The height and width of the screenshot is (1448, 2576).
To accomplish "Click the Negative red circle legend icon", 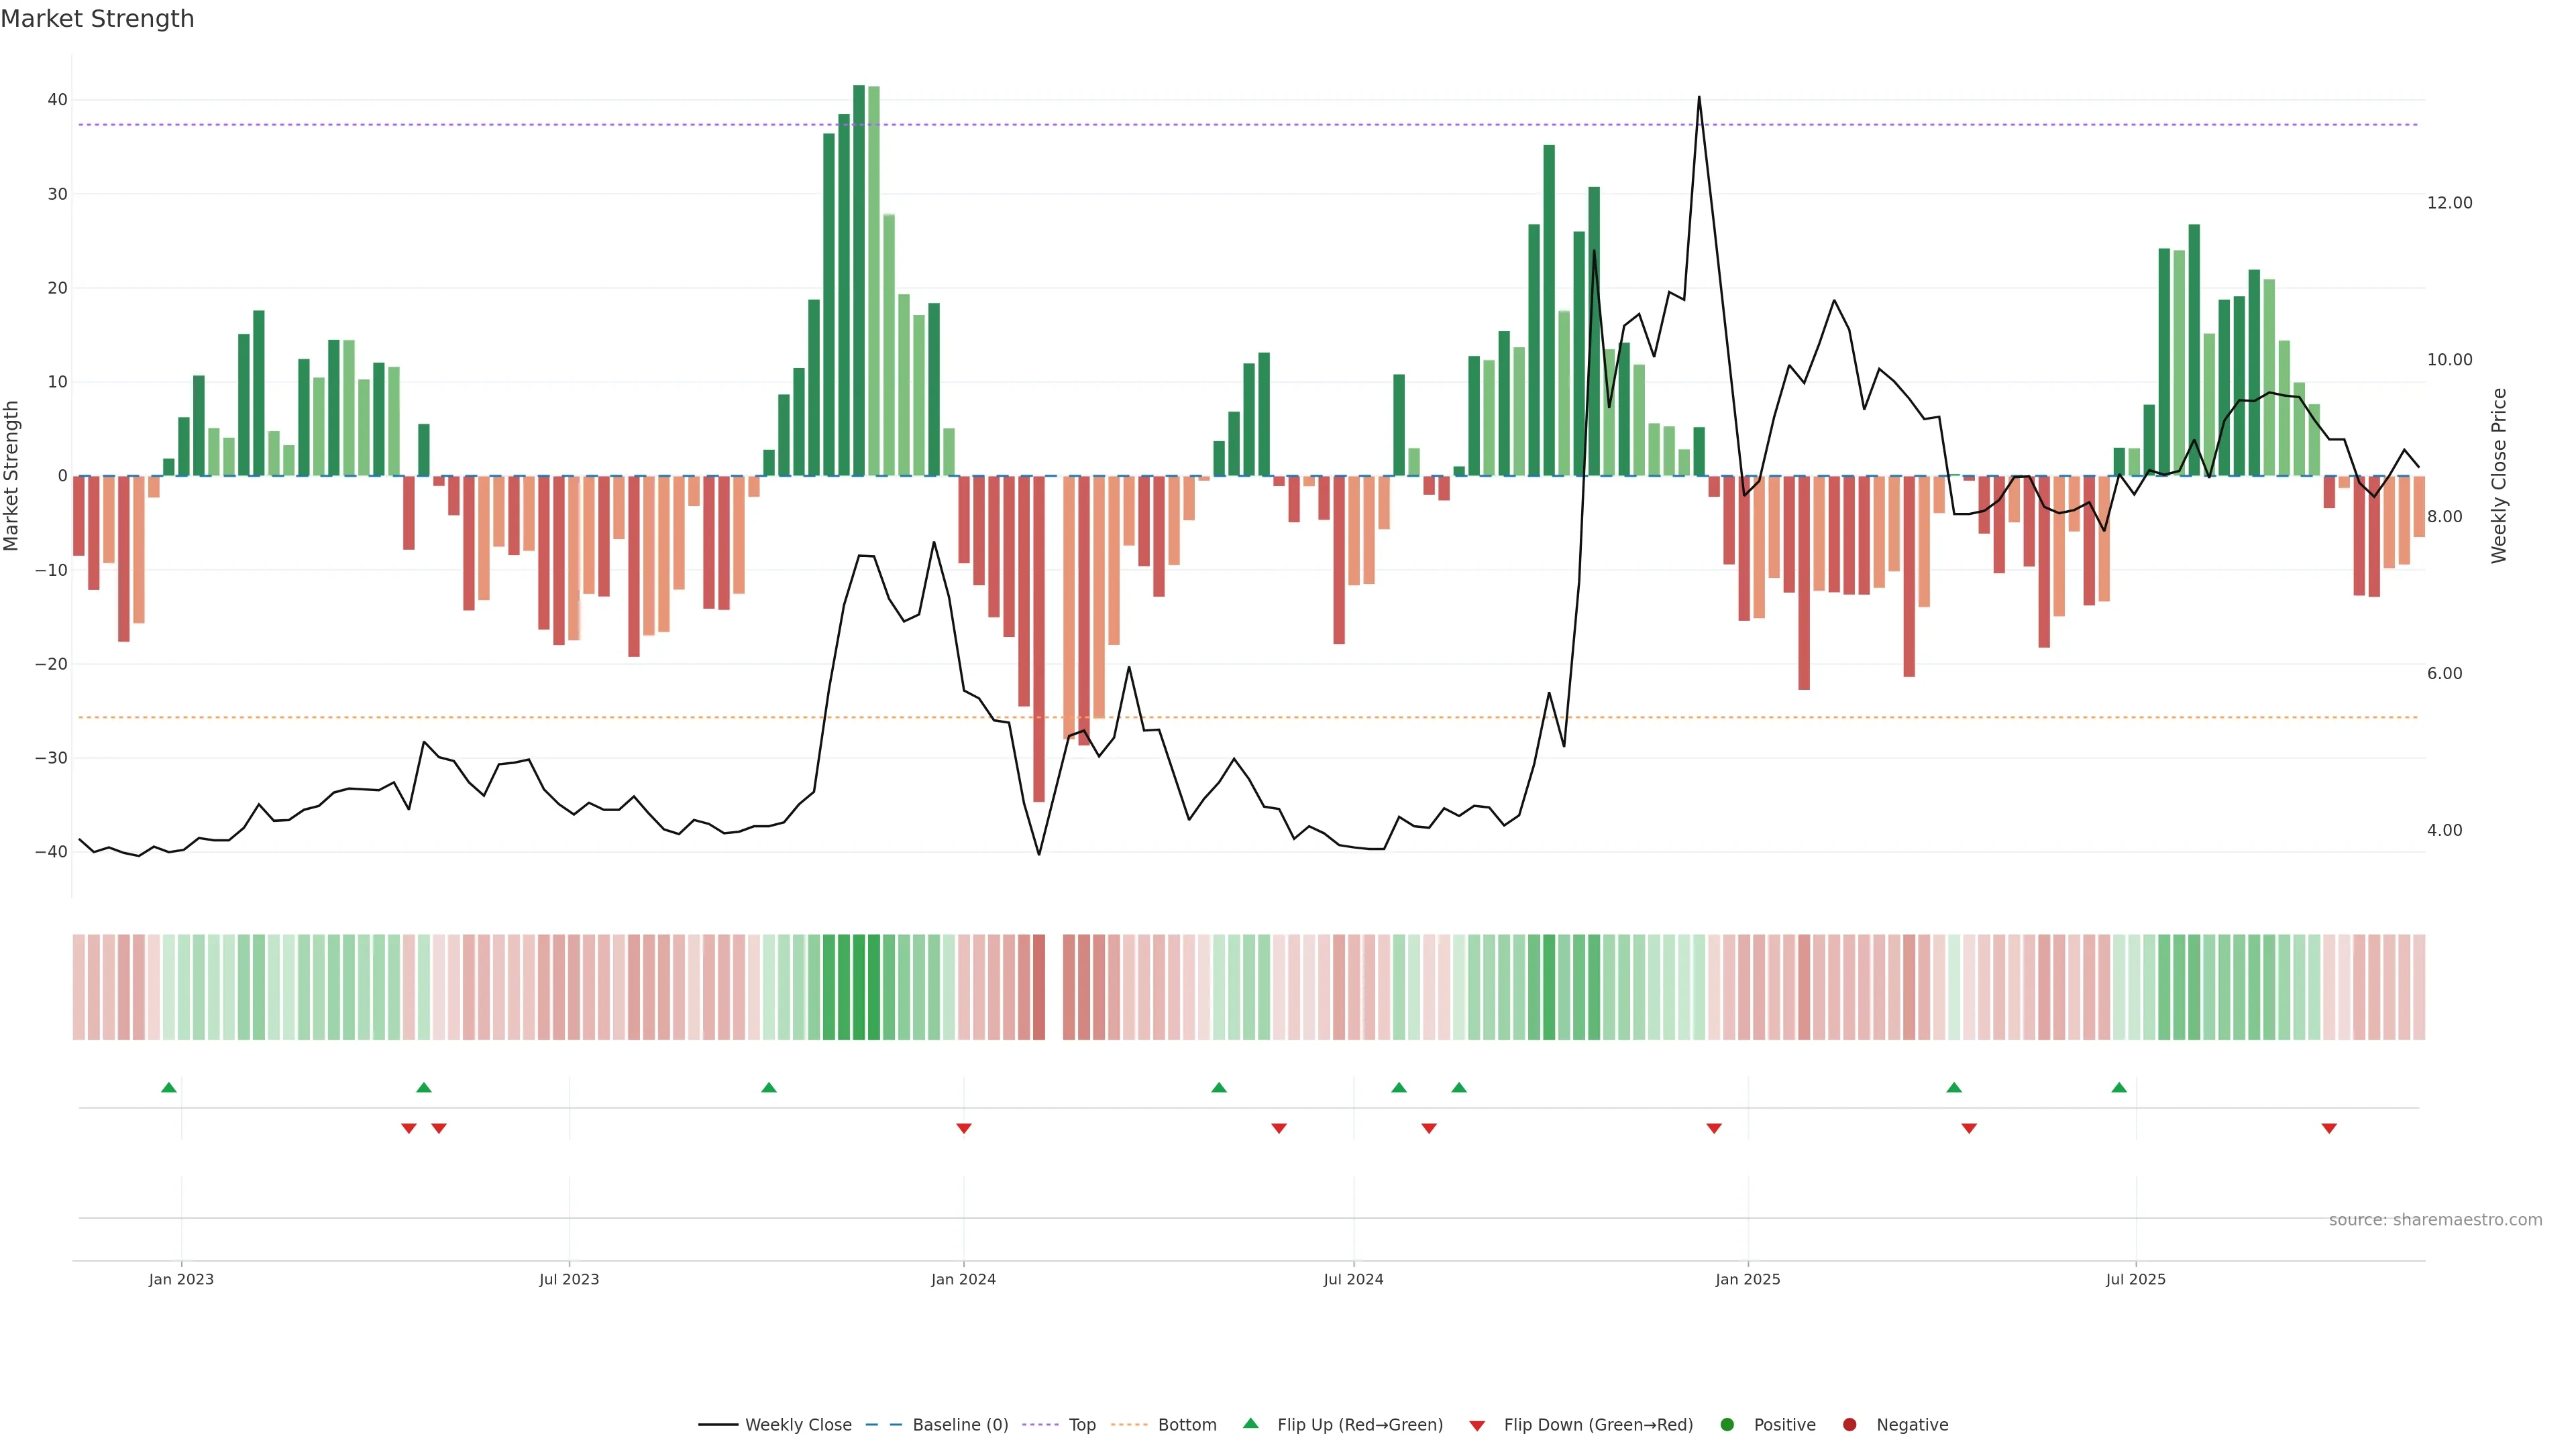I will tap(1849, 1424).
